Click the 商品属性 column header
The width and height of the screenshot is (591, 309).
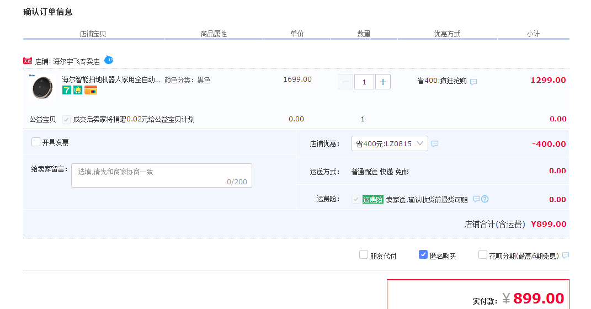tap(214, 34)
